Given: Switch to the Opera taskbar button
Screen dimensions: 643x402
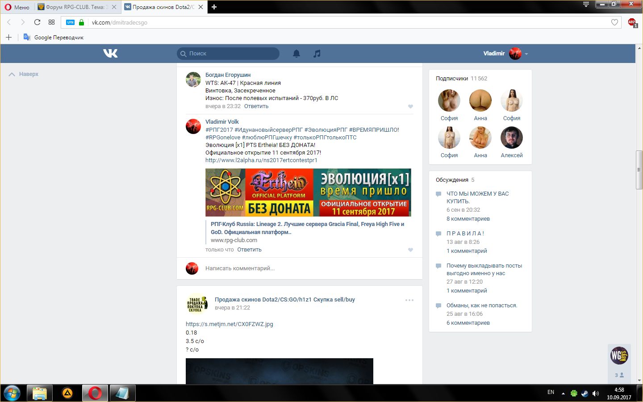Looking at the screenshot, I should click(95, 394).
